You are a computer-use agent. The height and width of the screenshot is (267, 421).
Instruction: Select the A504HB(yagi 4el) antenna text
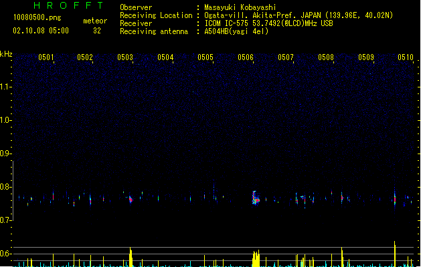tap(236, 31)
